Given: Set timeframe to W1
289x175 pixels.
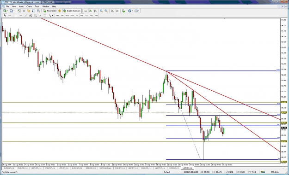Looking at the screenshot, I should tap(92, 15).
